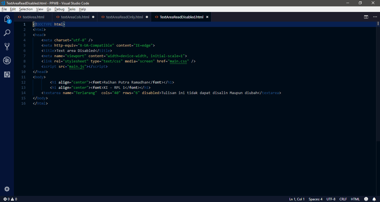Click line number 14 in gutter
This screenshot has height=202, width=380.
point(23,93)
